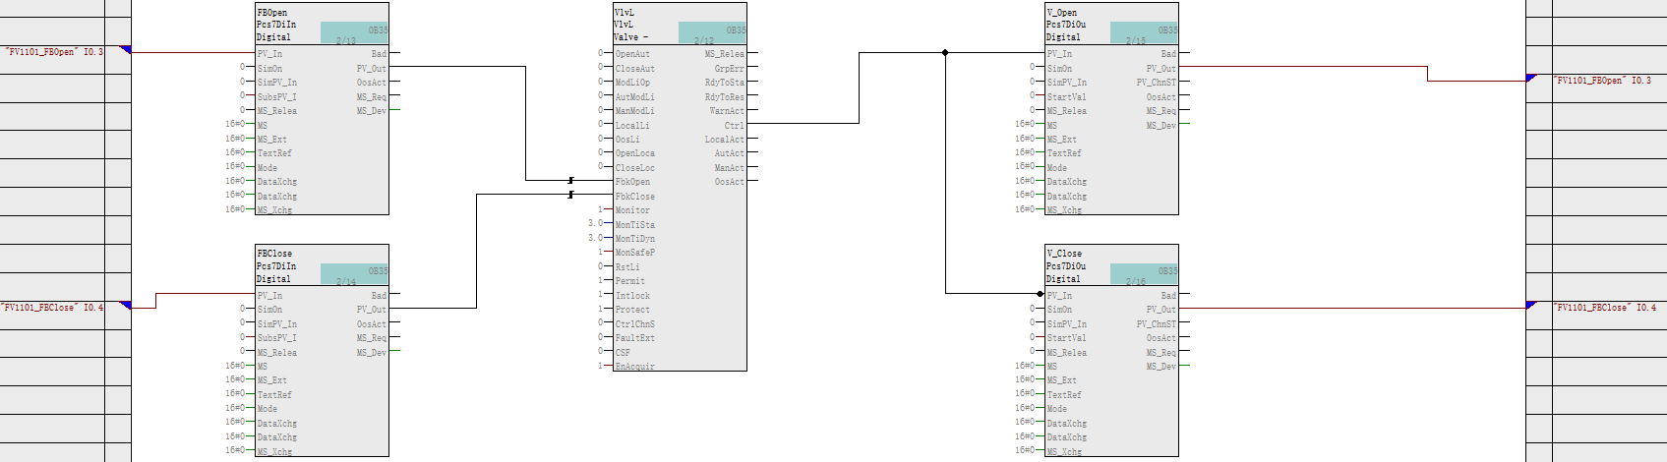Click the EnAcquir input on VlvL block
1667x462 pixels.
[634, 367]
